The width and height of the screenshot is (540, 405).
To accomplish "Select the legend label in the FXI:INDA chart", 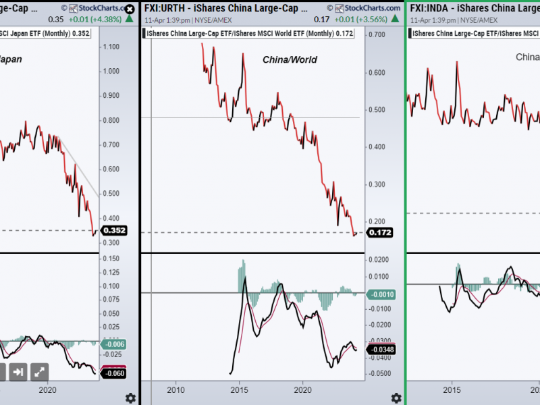I will point(476,33).
